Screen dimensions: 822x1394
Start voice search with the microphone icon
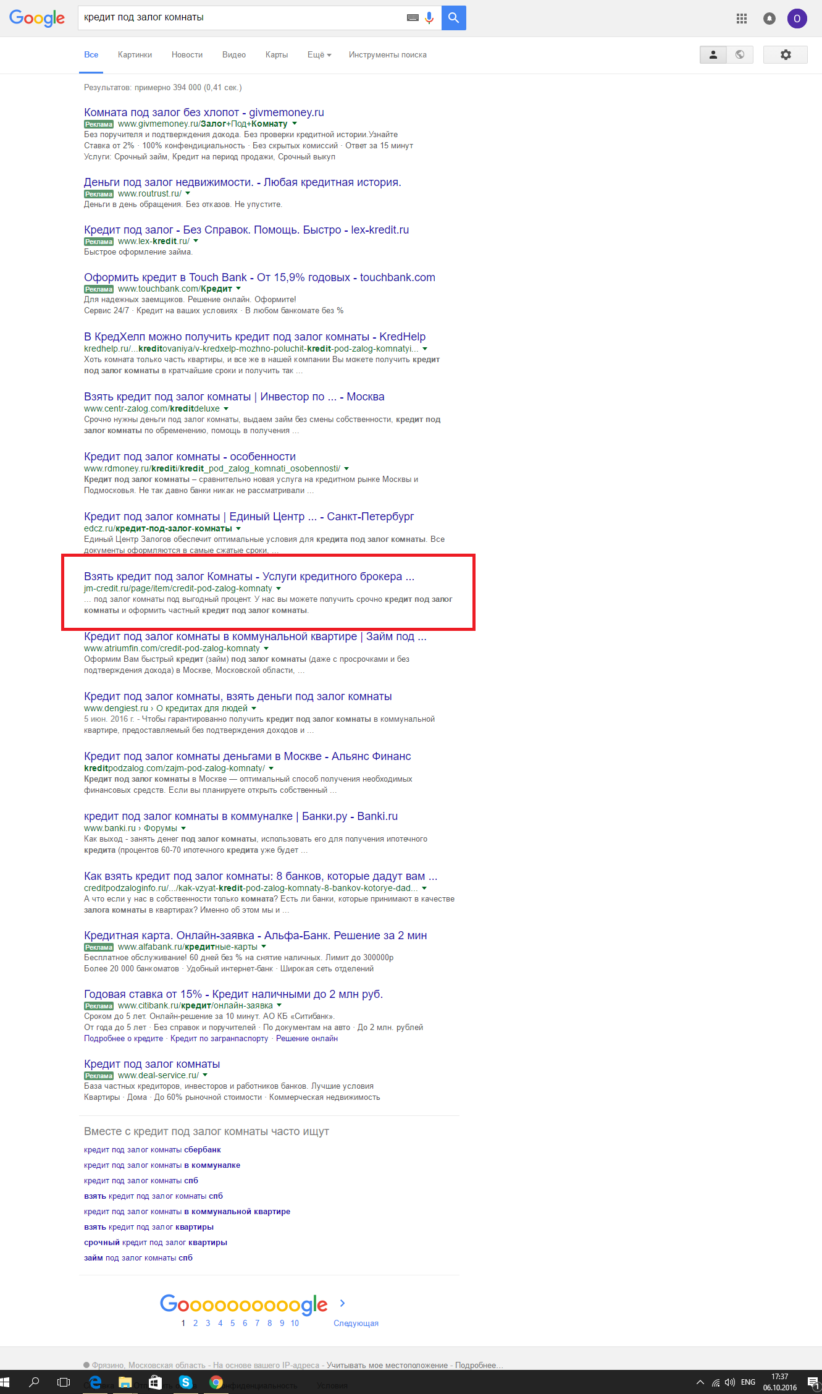[429, 18]
